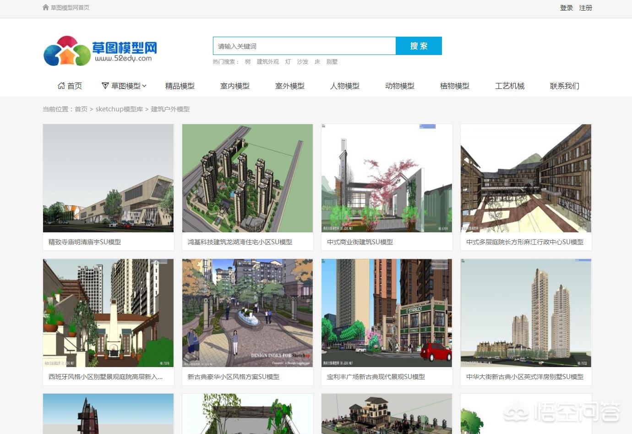
Task: Open the 动物模型 menu item
Action: (400, 86)
